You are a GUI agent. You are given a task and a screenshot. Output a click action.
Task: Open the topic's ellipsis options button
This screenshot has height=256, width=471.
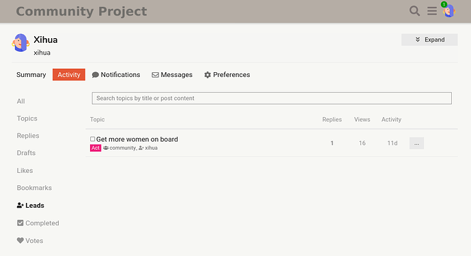tap(416, 143)
